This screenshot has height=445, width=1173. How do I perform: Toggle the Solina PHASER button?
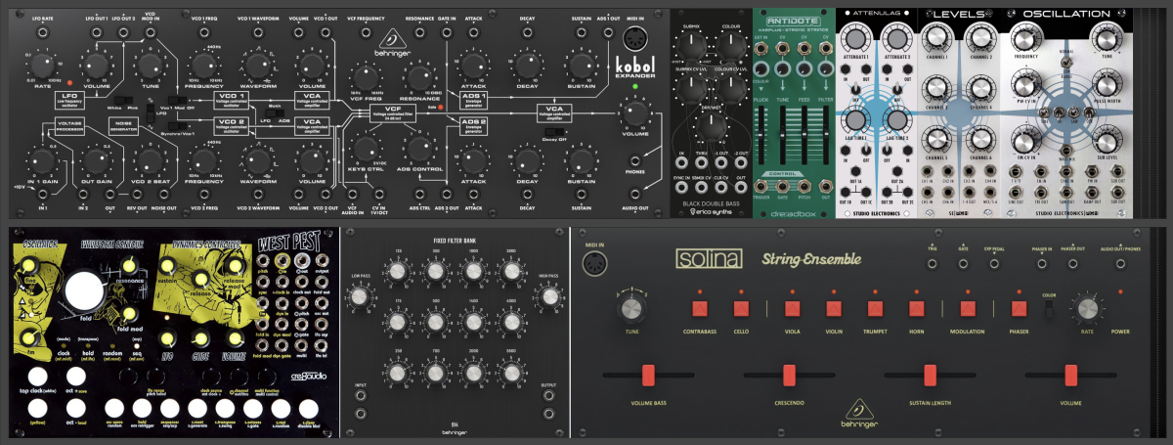[1019, 309]
